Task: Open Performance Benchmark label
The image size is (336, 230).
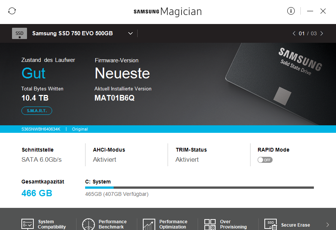Action: click(x=112, y=224)
